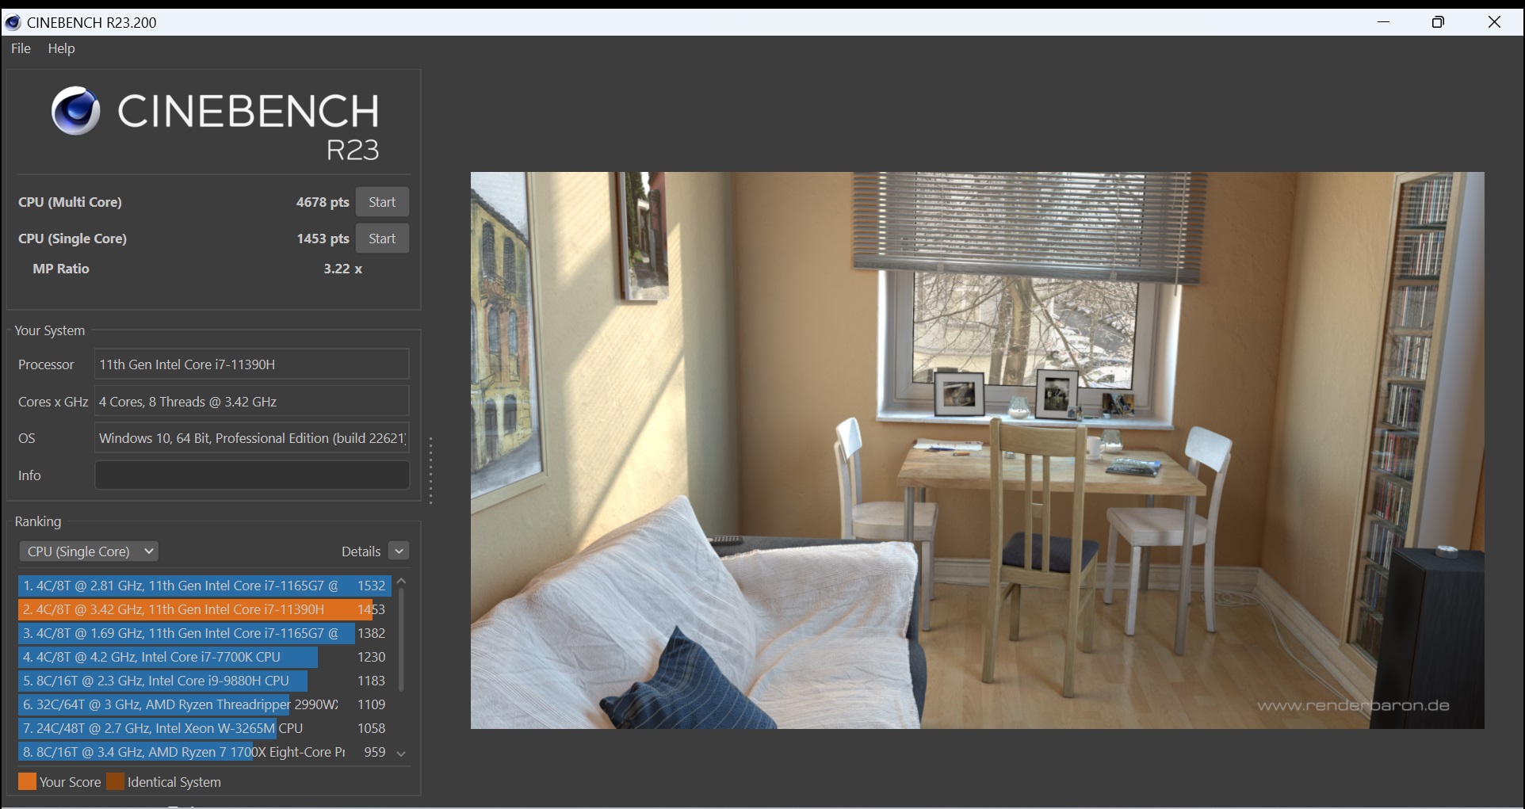Image resolution: width=1525 pixels, height=809 pixels.
Task: Select ranking row 6 Ryzen Threadripper 2990WX
Action: 204,704
